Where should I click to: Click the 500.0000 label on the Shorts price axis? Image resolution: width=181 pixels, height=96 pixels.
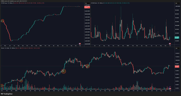point(178,25)
